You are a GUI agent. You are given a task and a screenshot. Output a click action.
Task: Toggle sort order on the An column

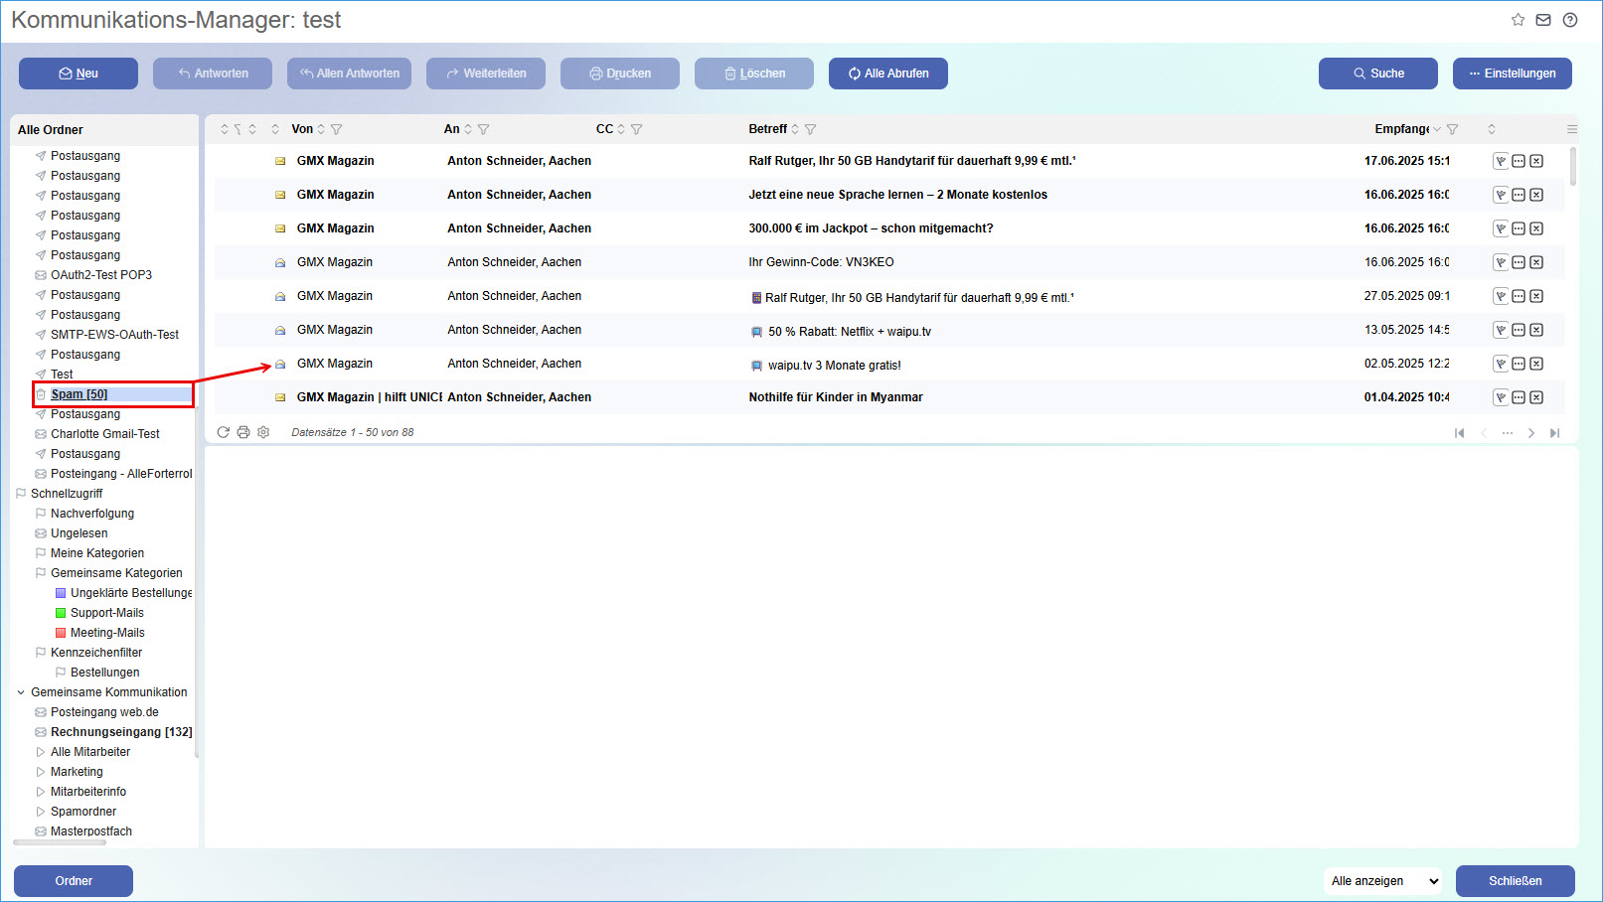[x=468, y=129]
